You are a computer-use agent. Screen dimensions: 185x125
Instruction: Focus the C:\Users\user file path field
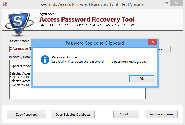pyautogui.click(x=20, y=49)
